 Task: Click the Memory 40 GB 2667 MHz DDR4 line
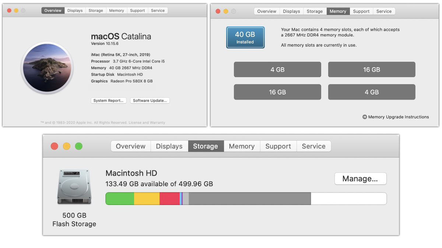click(122, 68)
